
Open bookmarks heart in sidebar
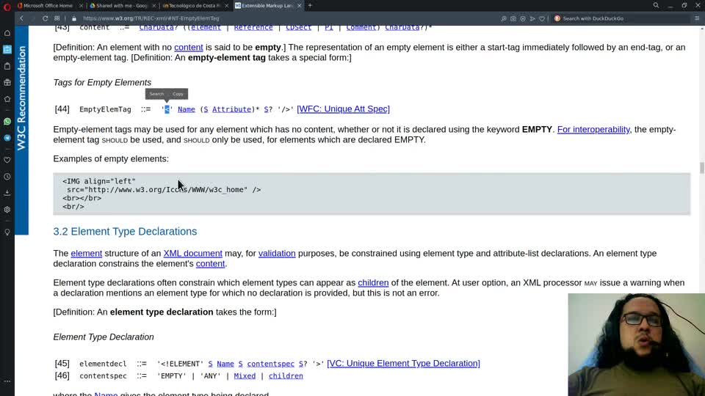tap(7, 160)
